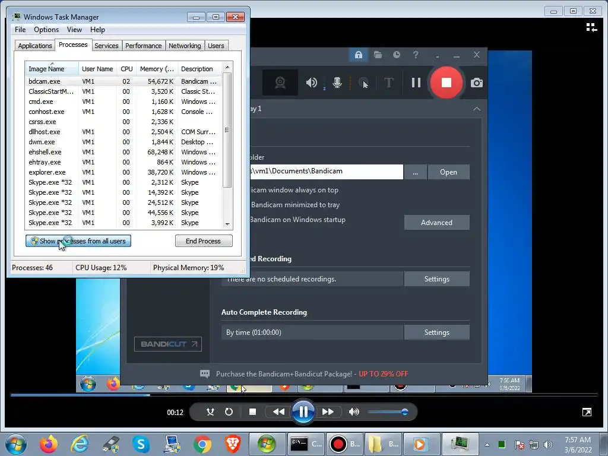Screen dimensions: 608x456
Task: Click the Open folder button
Action: point(449,172)
